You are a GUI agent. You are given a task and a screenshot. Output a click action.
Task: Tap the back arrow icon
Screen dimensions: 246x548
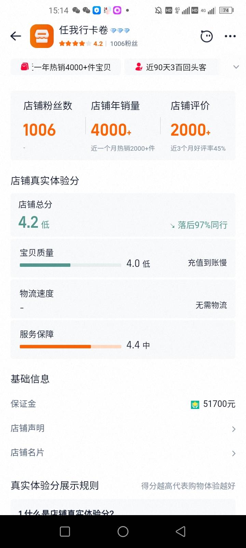[16, 36]
